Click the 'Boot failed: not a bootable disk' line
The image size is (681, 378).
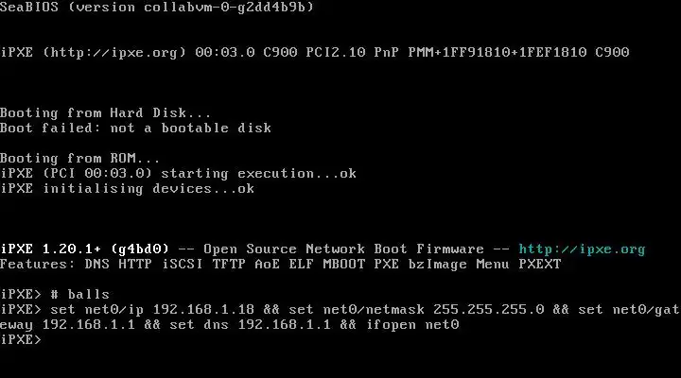coord(135,128)
